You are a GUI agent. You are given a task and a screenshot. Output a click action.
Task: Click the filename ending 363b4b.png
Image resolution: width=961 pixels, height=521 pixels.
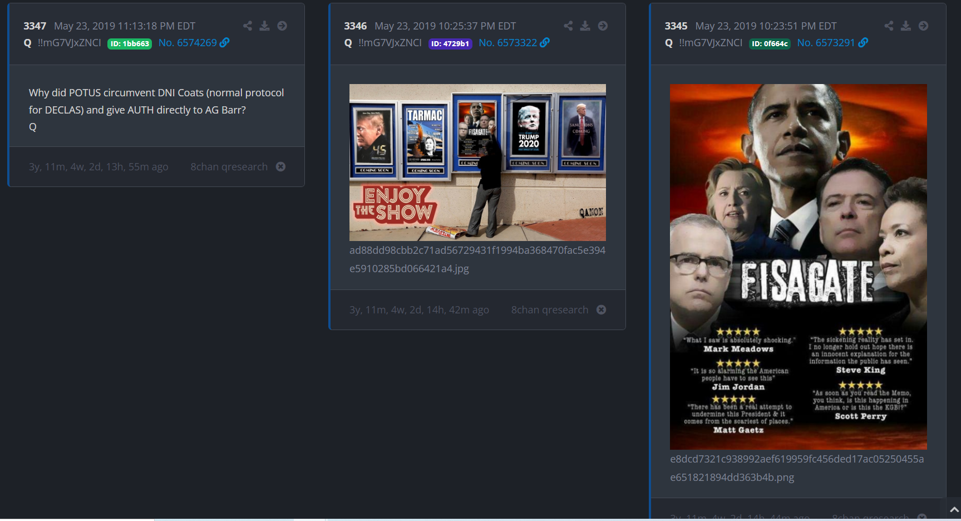point(797,468)
